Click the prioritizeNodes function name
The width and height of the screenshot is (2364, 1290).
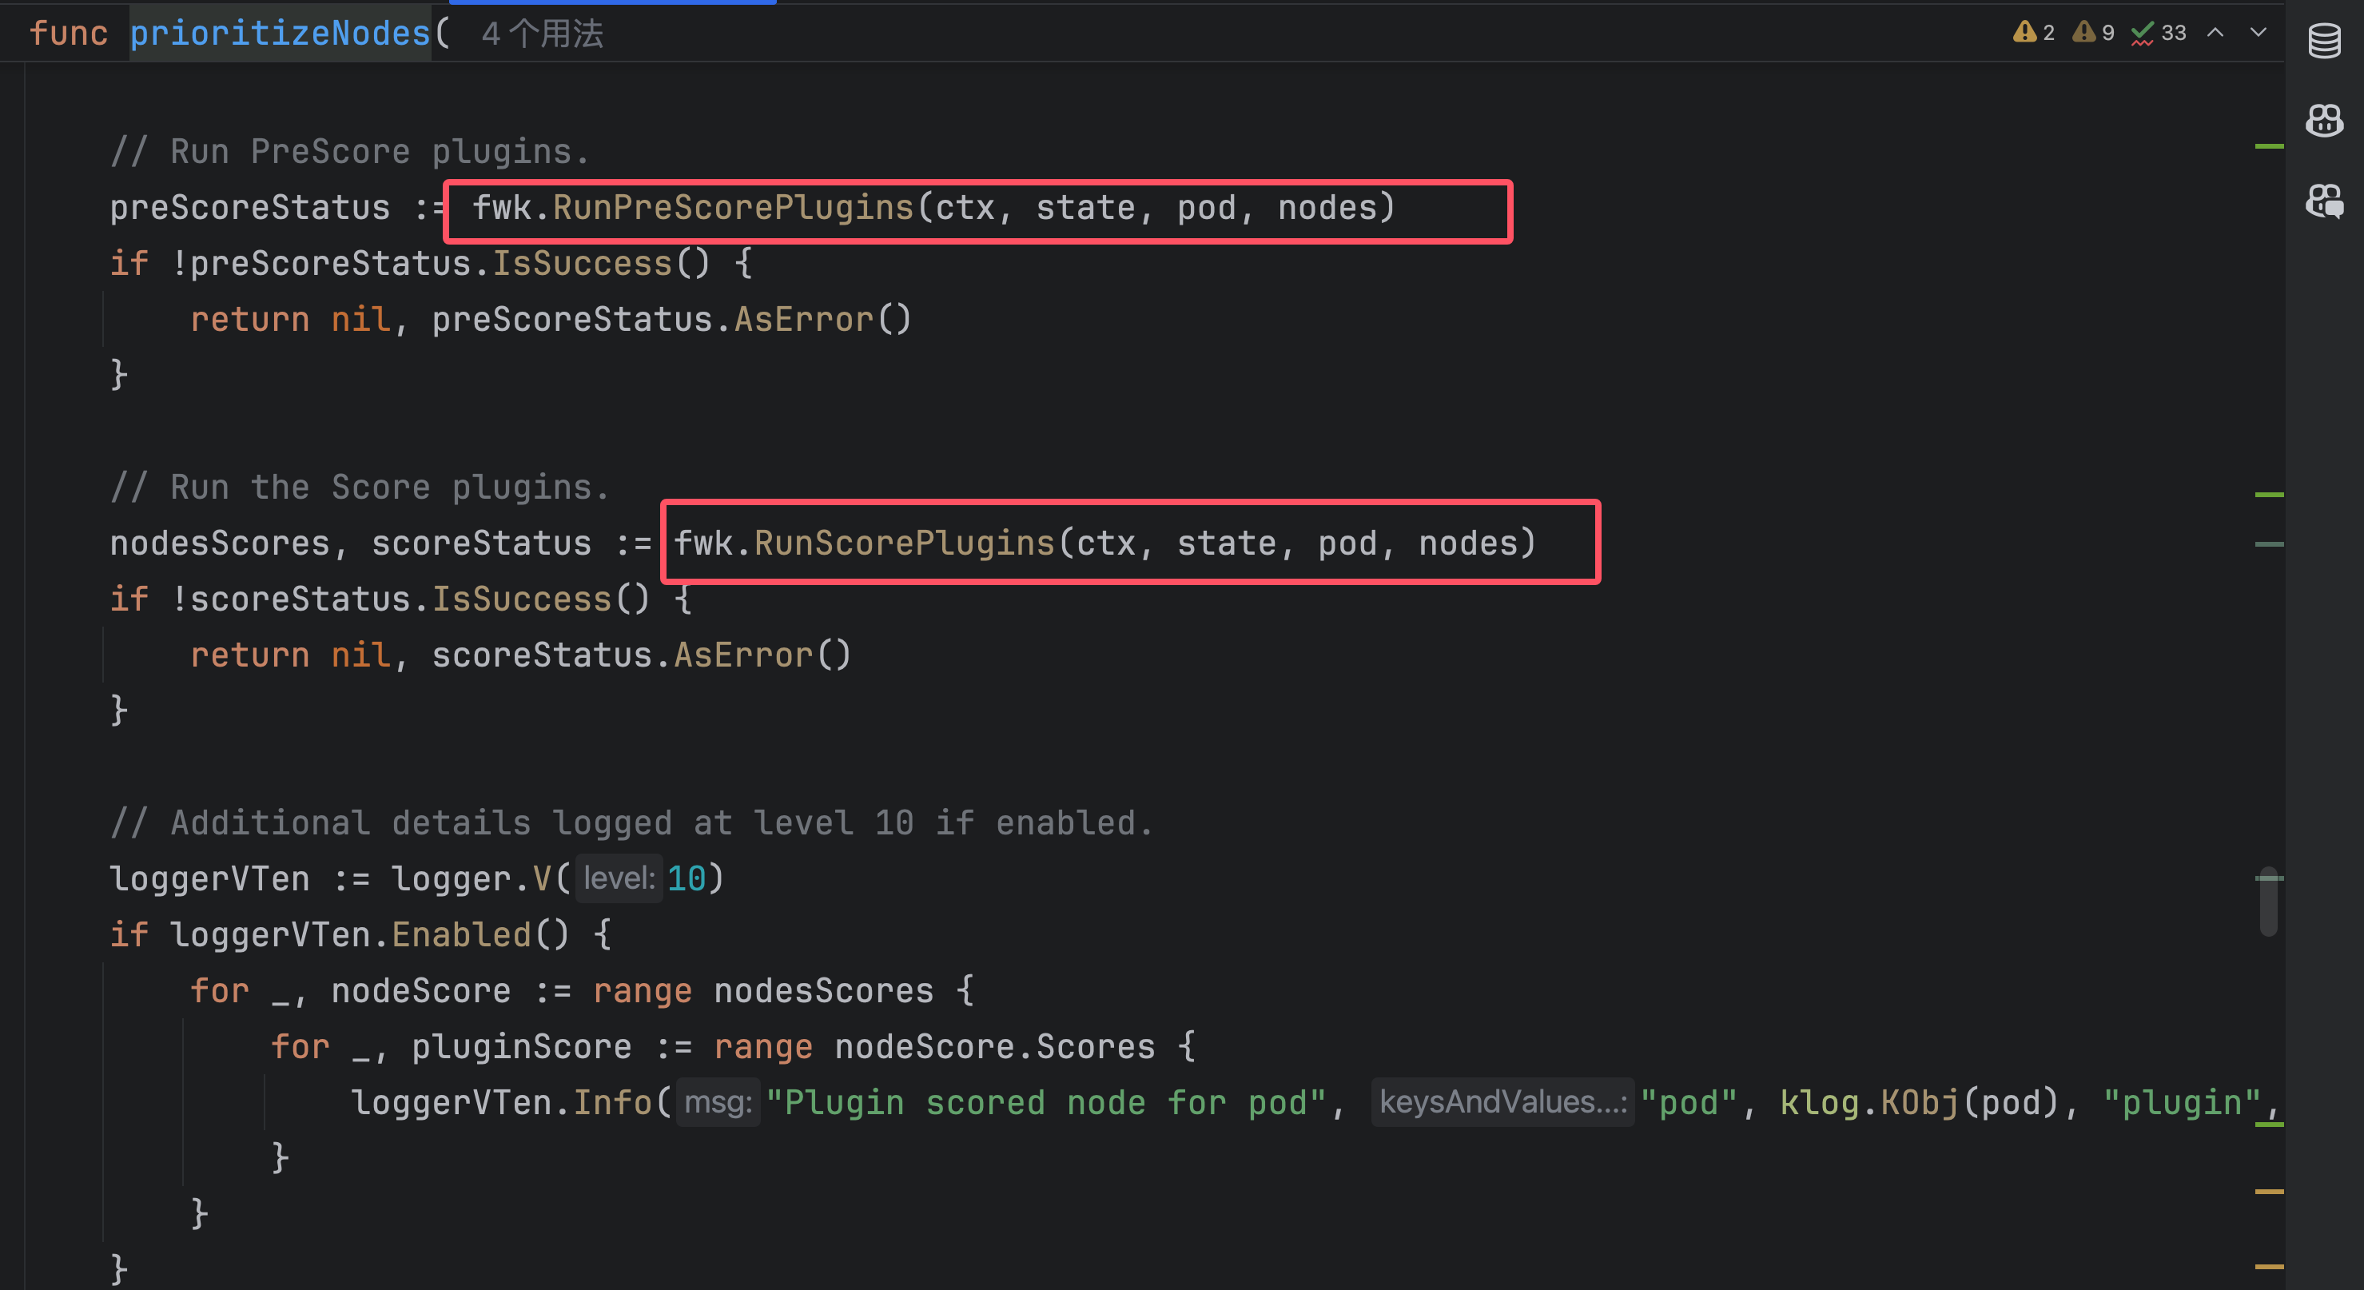point(280,34)
